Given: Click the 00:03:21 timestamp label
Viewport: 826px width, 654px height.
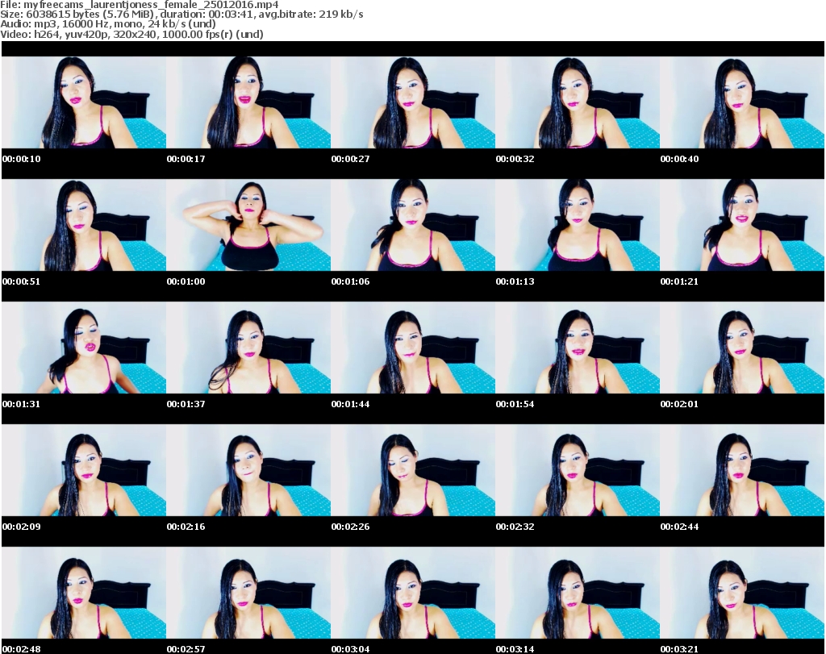Looking at the screenshot, I should (x=679, y=649).
